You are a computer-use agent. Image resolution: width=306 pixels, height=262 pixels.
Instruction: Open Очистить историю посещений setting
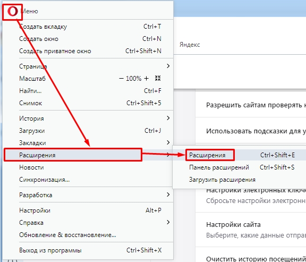coord(251,255)
